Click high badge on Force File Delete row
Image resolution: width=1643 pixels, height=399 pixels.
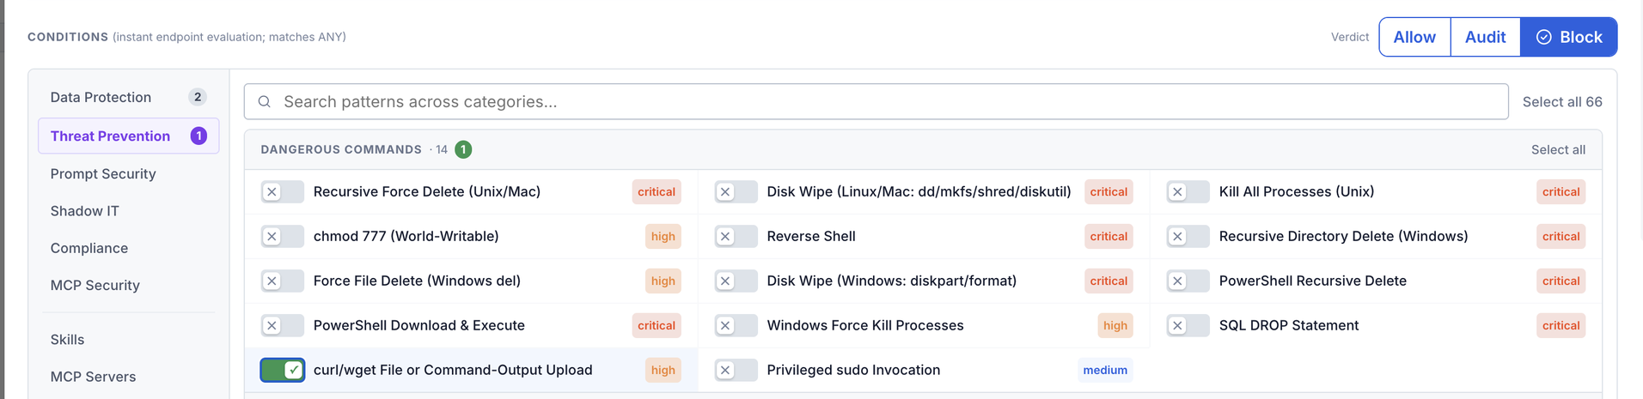[x=663, y=281]
